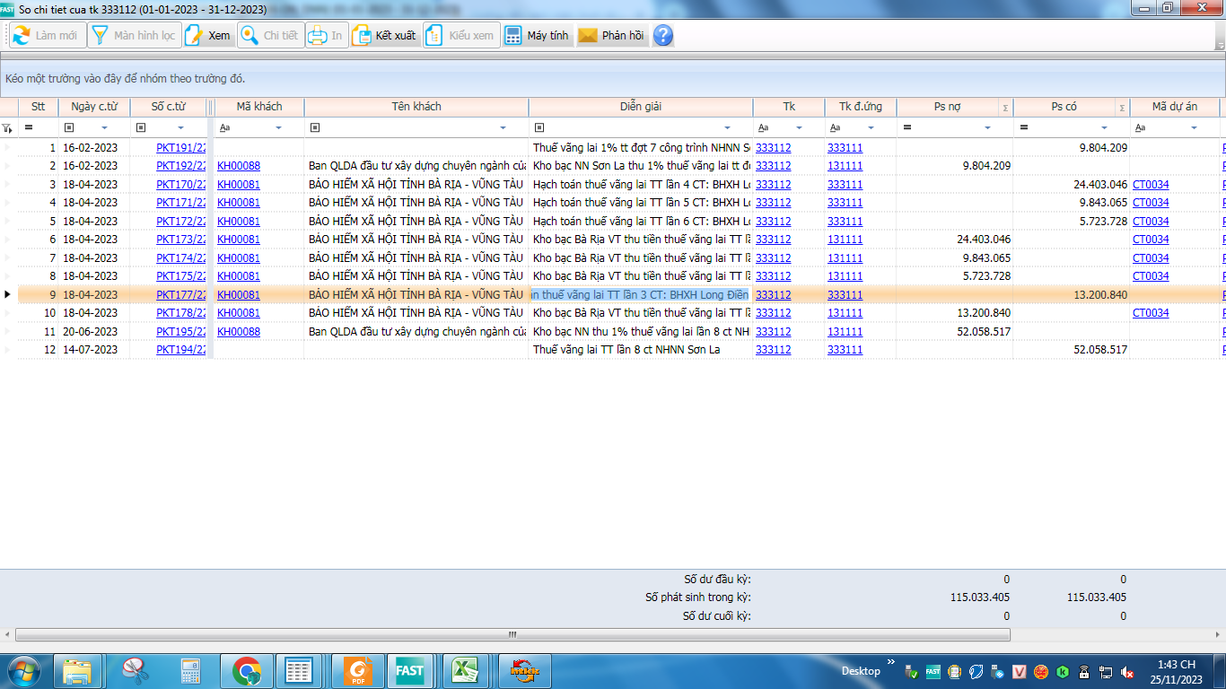The image size is (1226, 689).
Task: Open the blue help question mark
Action: [662, 36]
